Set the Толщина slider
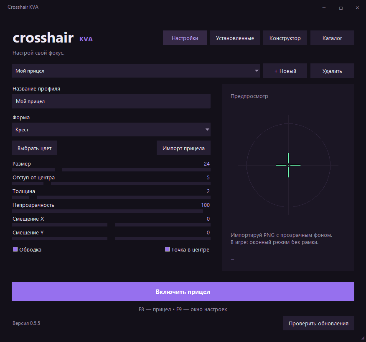The height and width of the screenshot is (342, 366). click(x=111, y=197)
